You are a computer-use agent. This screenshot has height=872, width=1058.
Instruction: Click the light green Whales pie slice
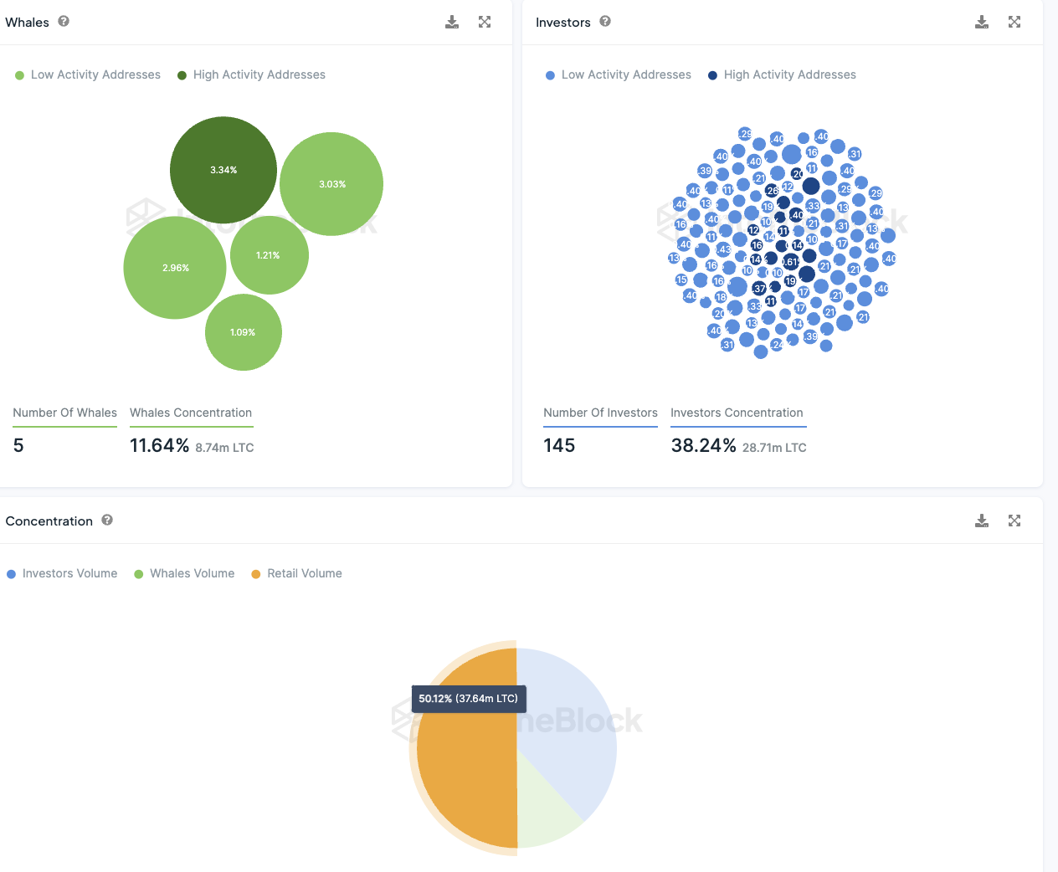tap(542, 808)
